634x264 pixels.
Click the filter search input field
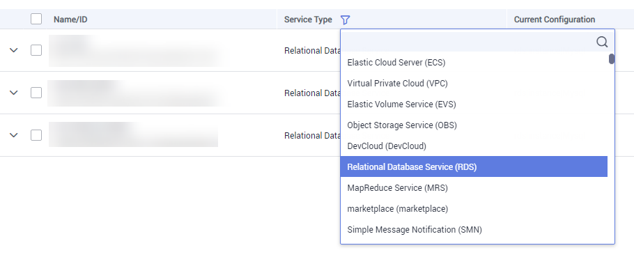[469, 42]
